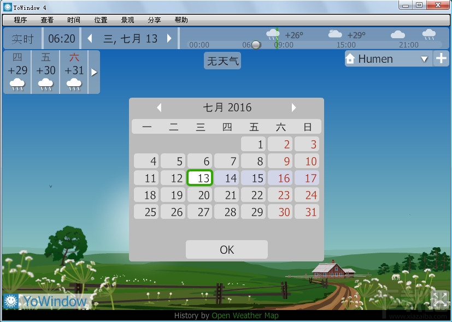
Task: Open the 程序 menu
Action: tap(19, 20)
